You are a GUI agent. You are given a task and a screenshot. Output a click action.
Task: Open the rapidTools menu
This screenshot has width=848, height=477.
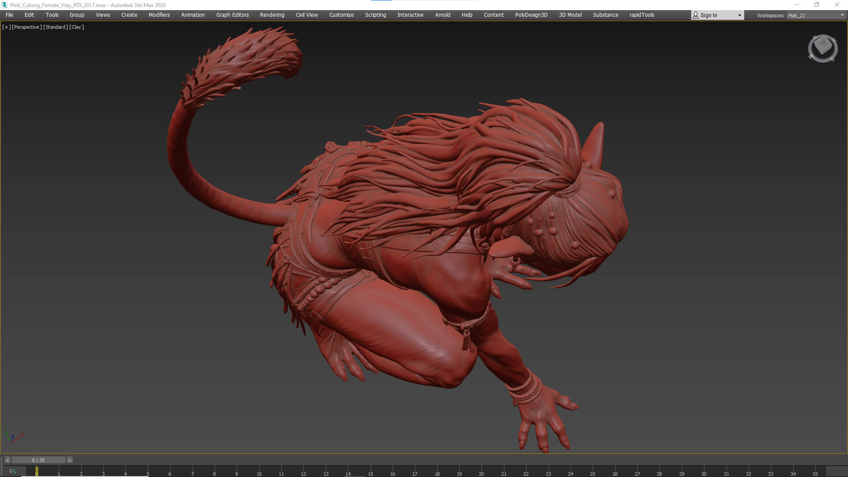click(x=642, y=15)
